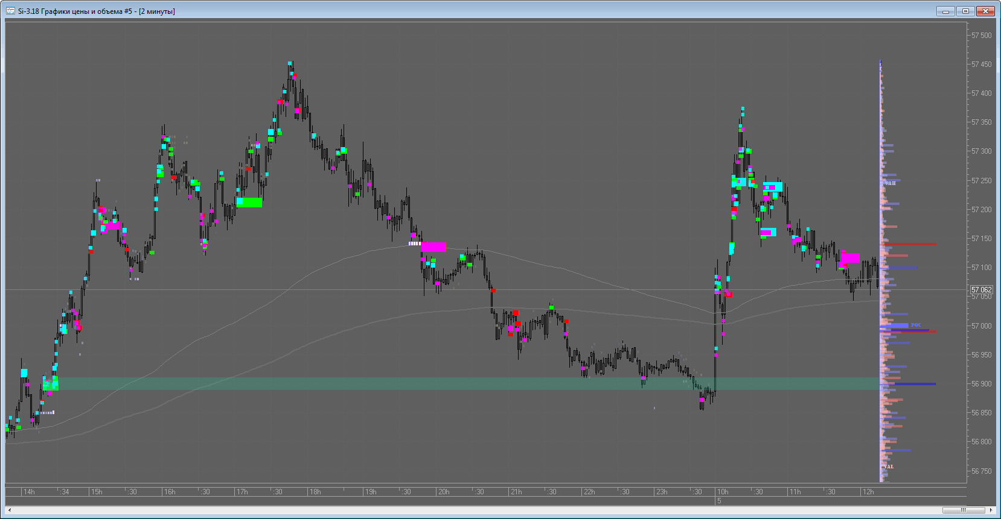Maximize the Si-3.18 chart window
This screenshot has width=1001, height=519.
(x=965, y=11)
